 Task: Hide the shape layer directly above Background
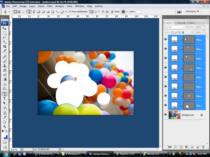pos(166,105)
